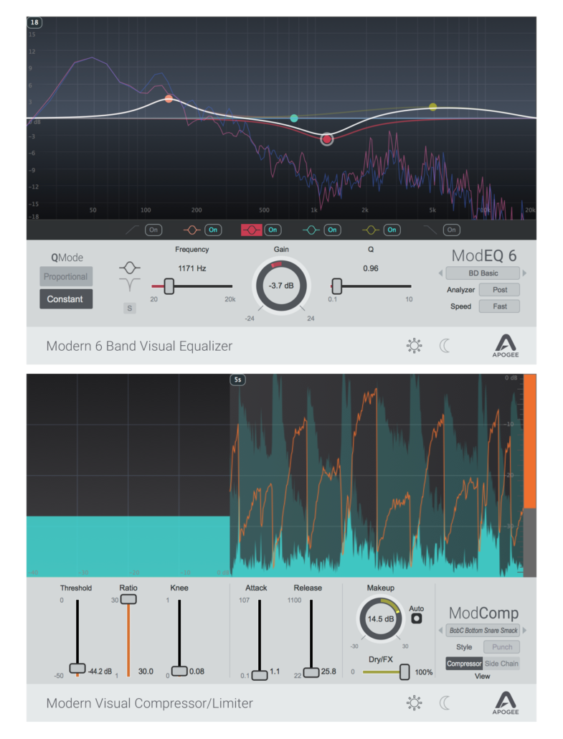Click the 30.0 ratio value

[x=146, y=671]
